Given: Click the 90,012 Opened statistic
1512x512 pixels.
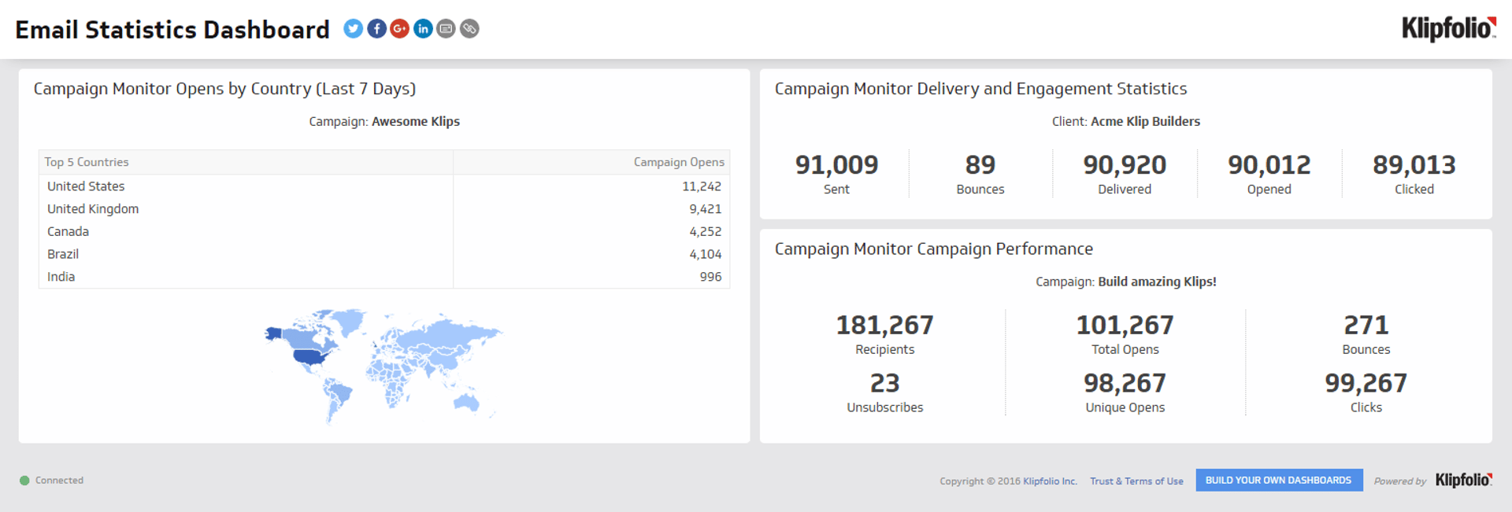Looking at the screenshot, I should click(x=1269, y=174).
